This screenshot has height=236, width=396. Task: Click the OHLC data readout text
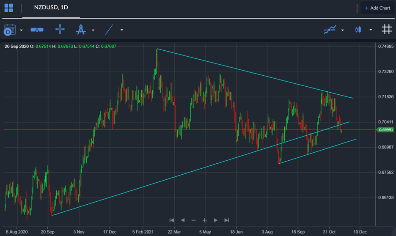60,46
